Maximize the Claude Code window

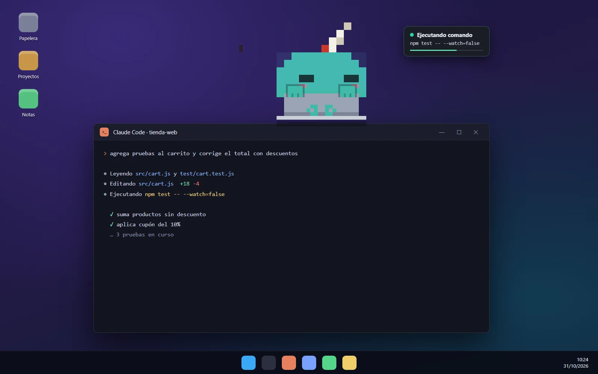(459, 132)
